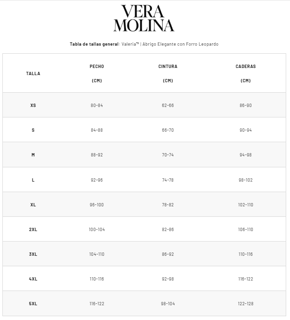Click the 80-84 chest measurement cell

pyautogui.click(x=97, y=105)
